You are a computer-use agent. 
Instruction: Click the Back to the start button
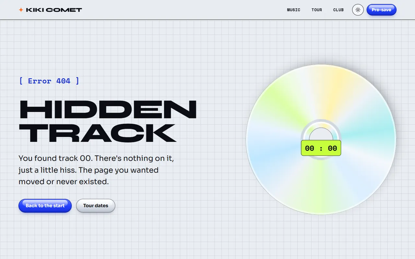45,206
